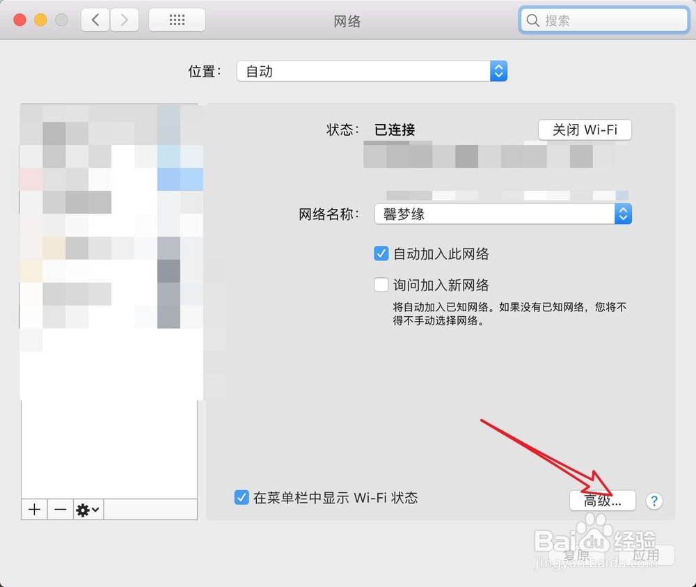The width and height of the screenshot is (696, 587).
Task: Navigate back with the left arrow icon
Action: [95, 19]
